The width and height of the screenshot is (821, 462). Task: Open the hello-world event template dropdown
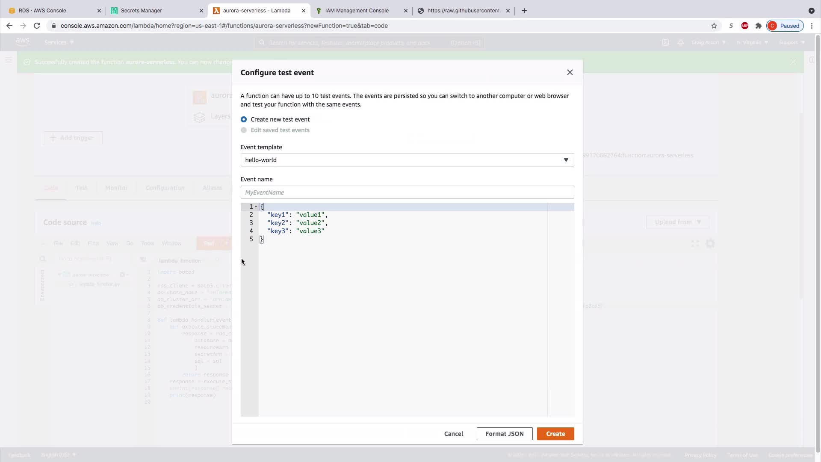pos(407,160)
